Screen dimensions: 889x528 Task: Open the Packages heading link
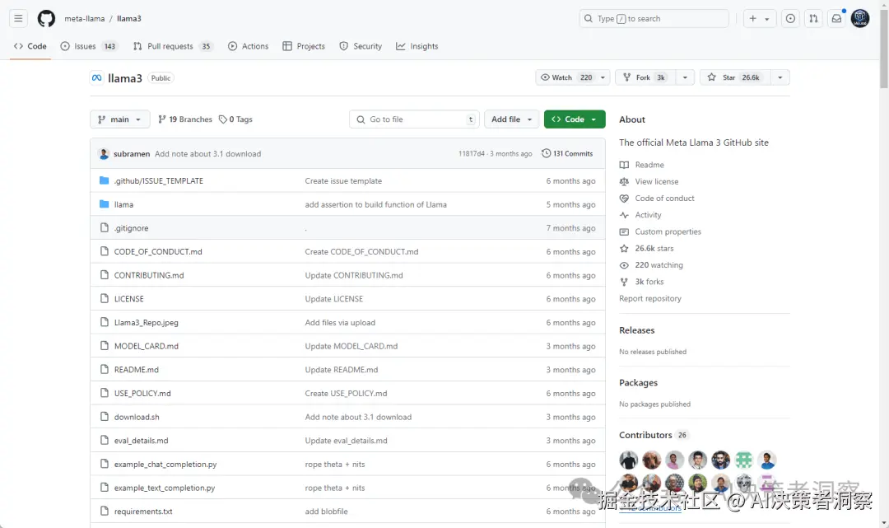point(638,383)
